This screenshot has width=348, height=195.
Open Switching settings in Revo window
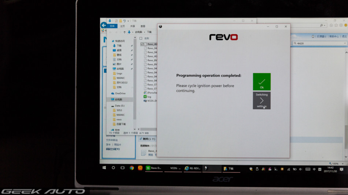pyautogui.click(x=262, y=100)
